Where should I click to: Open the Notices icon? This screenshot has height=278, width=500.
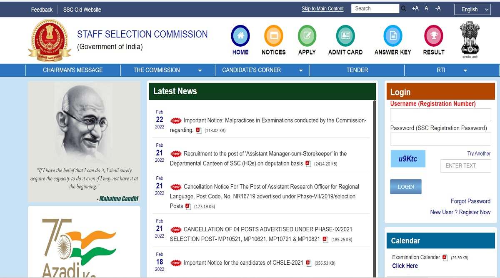[273, 36]
